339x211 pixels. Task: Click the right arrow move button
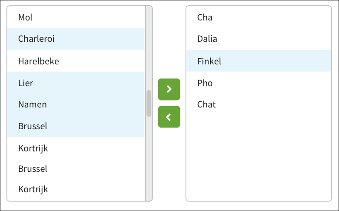point(169,89)
